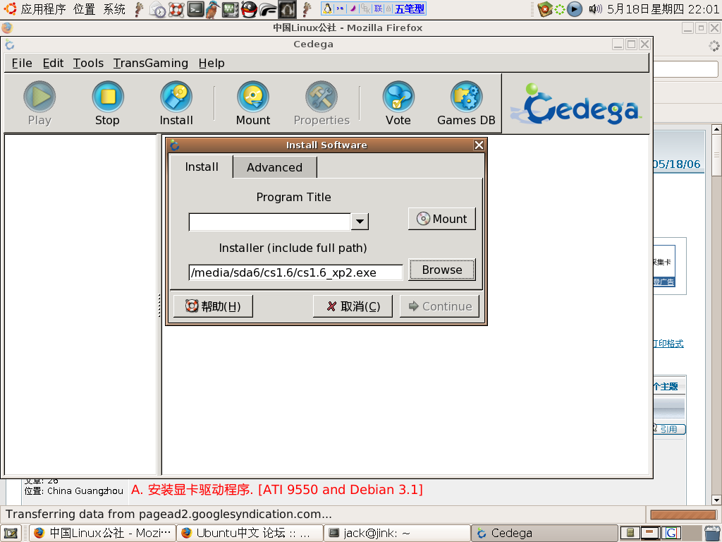
Task: Click the volume speaker icon in the panel
Action: point(595,8)
